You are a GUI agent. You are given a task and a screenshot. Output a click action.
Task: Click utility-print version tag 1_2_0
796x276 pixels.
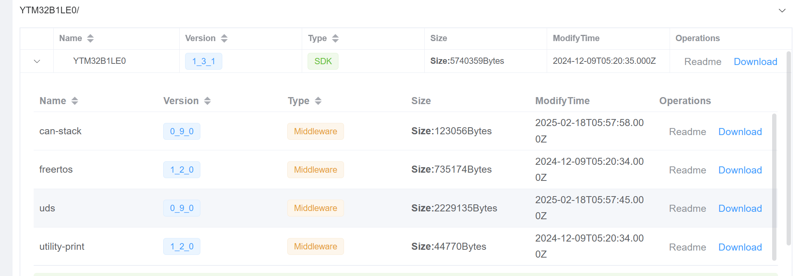pyautogui.click(x=182, y=247)
